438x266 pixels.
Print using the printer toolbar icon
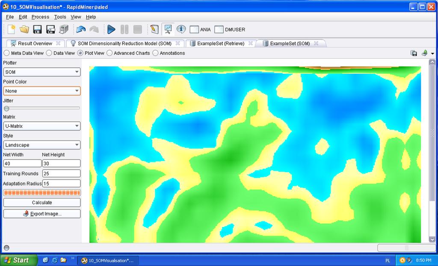tap(64, 29)
